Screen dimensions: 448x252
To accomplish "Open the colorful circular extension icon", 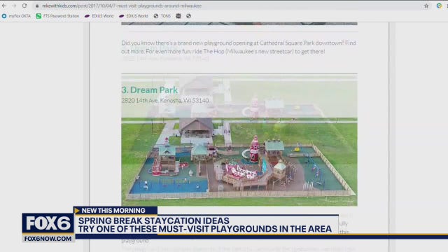I will pos(439,6).
